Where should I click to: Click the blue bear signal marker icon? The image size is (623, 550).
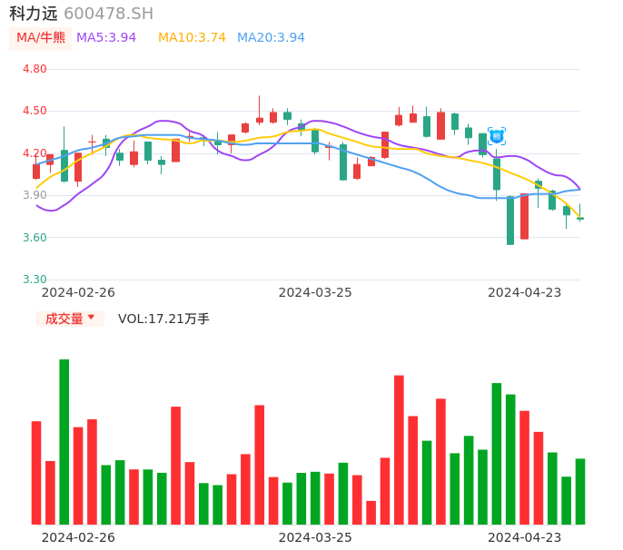point(497,136)
